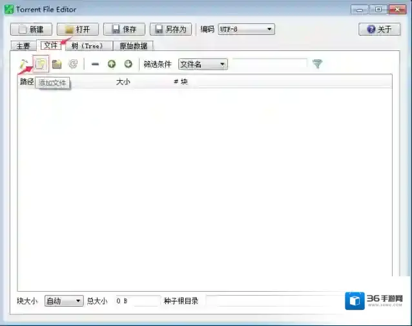Screen dimensions: 412x326
Task: Open the 筛选条件 文件名 dropdown
Action: [x=203, y=64]
